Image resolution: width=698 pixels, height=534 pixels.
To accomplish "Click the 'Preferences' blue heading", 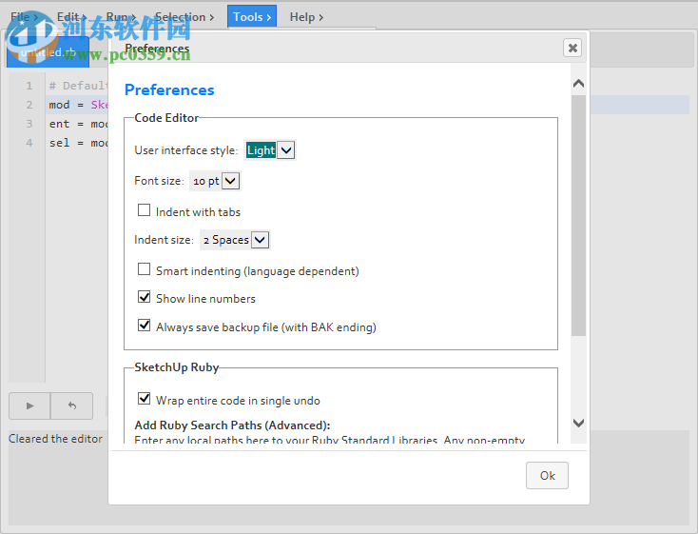I will [x=169, y=90].
